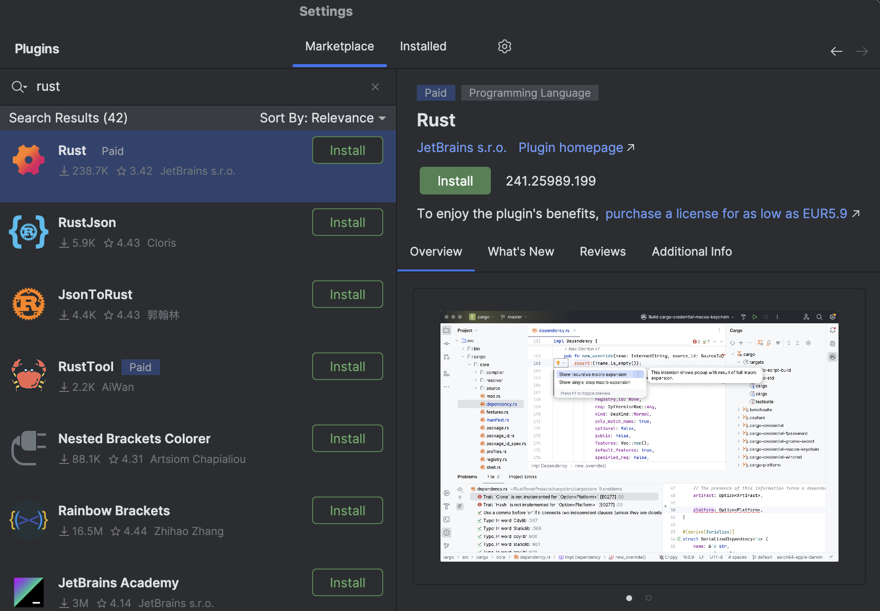
Task: Click the JsonToRust crab logo
Action: tap(28, 304)
